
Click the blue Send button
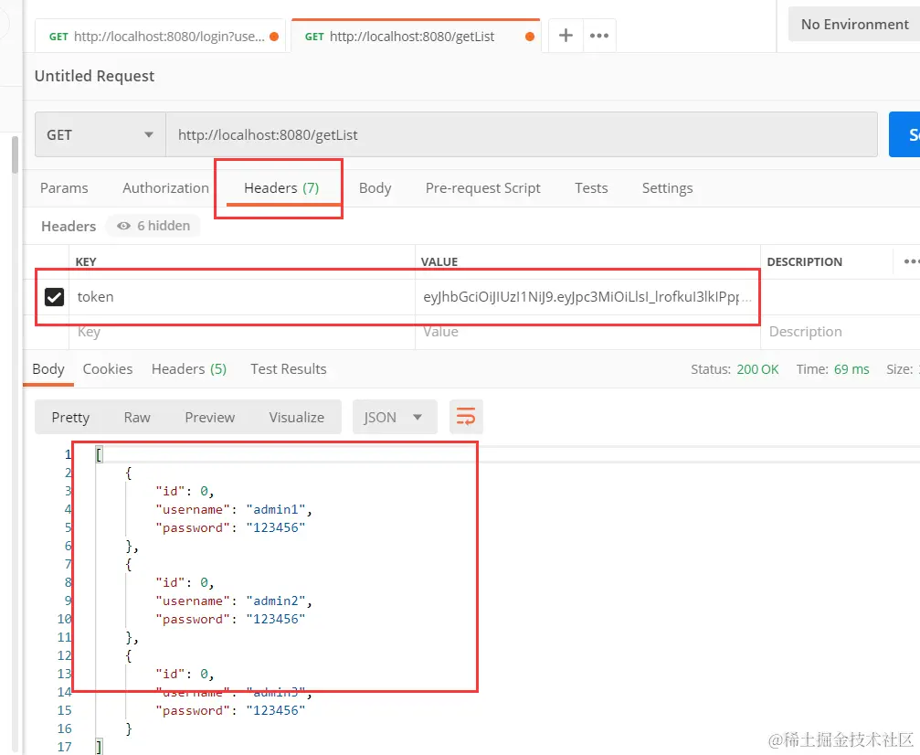click(904, 134)
